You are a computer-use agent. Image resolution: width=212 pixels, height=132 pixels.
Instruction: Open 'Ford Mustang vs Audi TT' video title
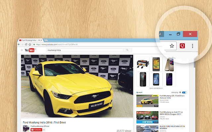point(171,113)
